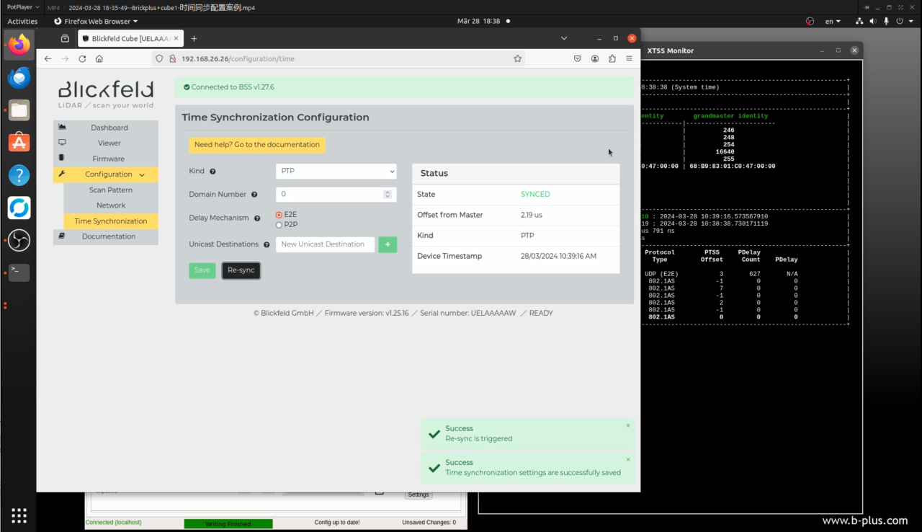
Task: Open the Firefox Web Browser app menu
Action: pyautogui.click(x=96, y=22)
